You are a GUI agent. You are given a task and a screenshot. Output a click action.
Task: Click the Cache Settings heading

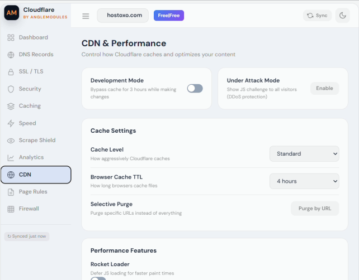click(114, 131)
